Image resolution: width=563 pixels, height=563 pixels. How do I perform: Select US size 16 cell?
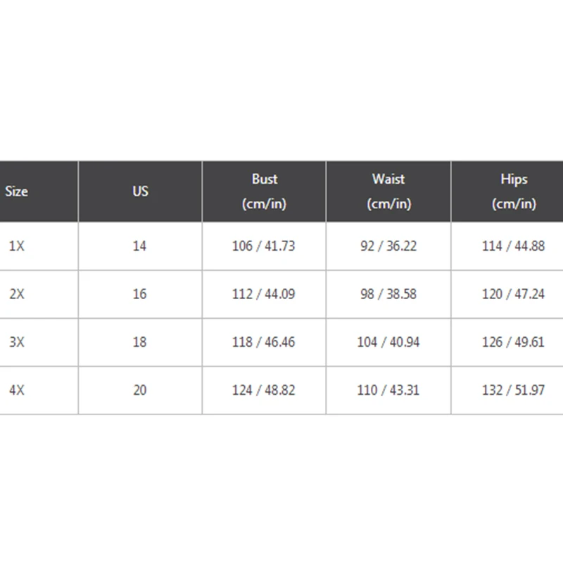tap(140, 294)
